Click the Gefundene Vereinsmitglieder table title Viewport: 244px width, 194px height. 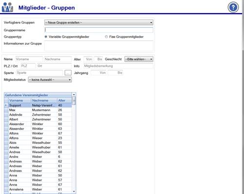[x=26, y=95]
